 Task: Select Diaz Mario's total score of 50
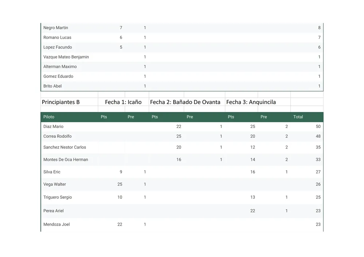click(318, 127)
